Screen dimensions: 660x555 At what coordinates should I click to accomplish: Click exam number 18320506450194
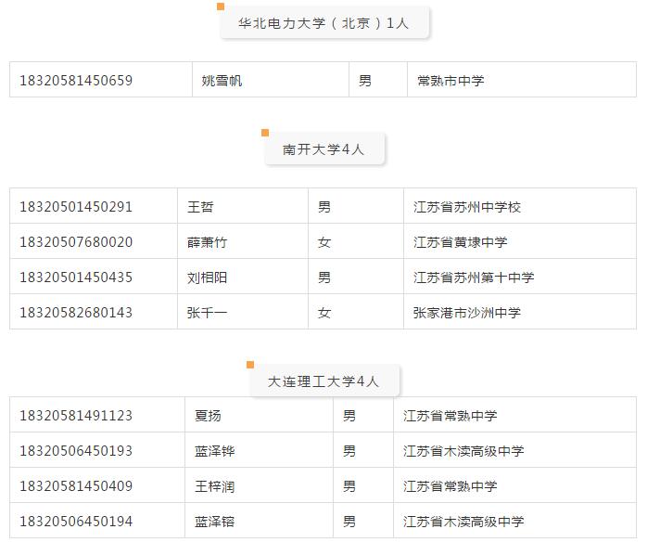click(76, 522)
